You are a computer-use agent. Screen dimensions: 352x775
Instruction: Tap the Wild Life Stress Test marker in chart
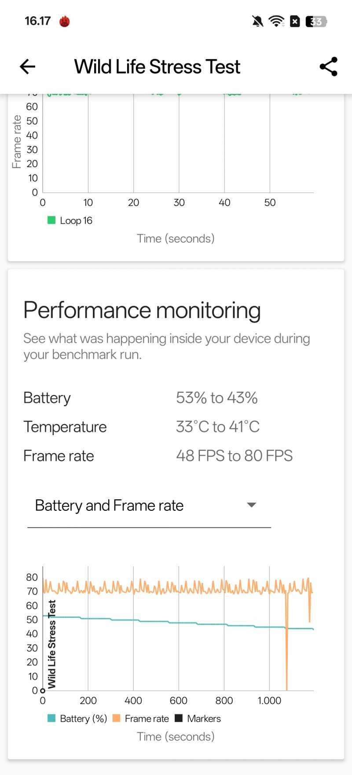click(x=51, y=644)
